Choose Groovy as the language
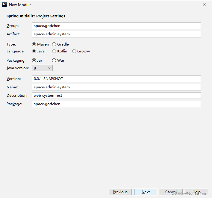This screenshot has height=198, width=212. pos(81,51)
